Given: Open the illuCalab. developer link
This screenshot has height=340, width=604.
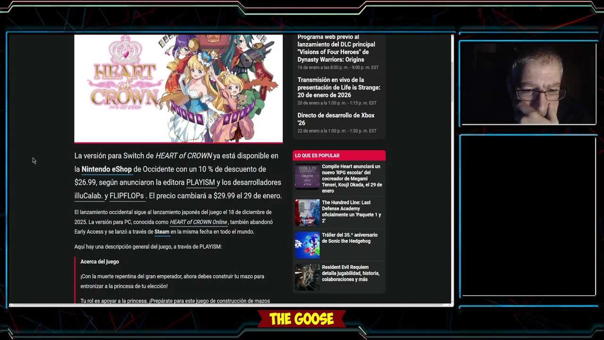Looking at the screenshot, I should [89, 195].
